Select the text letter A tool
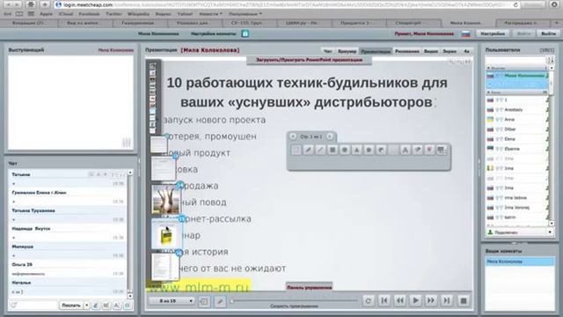The image size is (563, 317). point(405,150)
